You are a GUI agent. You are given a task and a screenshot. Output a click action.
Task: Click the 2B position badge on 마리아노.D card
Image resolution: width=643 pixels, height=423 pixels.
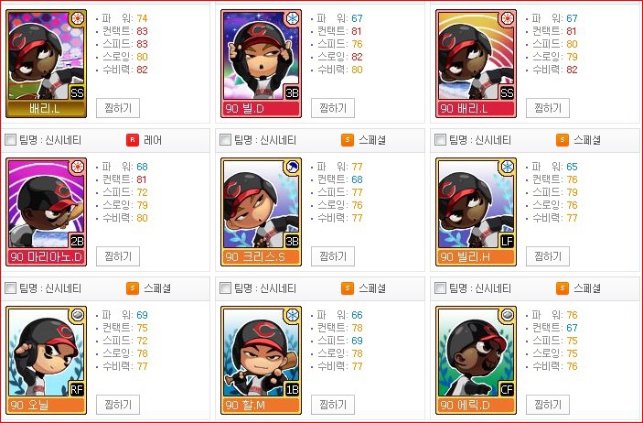(x=77, y=241)
